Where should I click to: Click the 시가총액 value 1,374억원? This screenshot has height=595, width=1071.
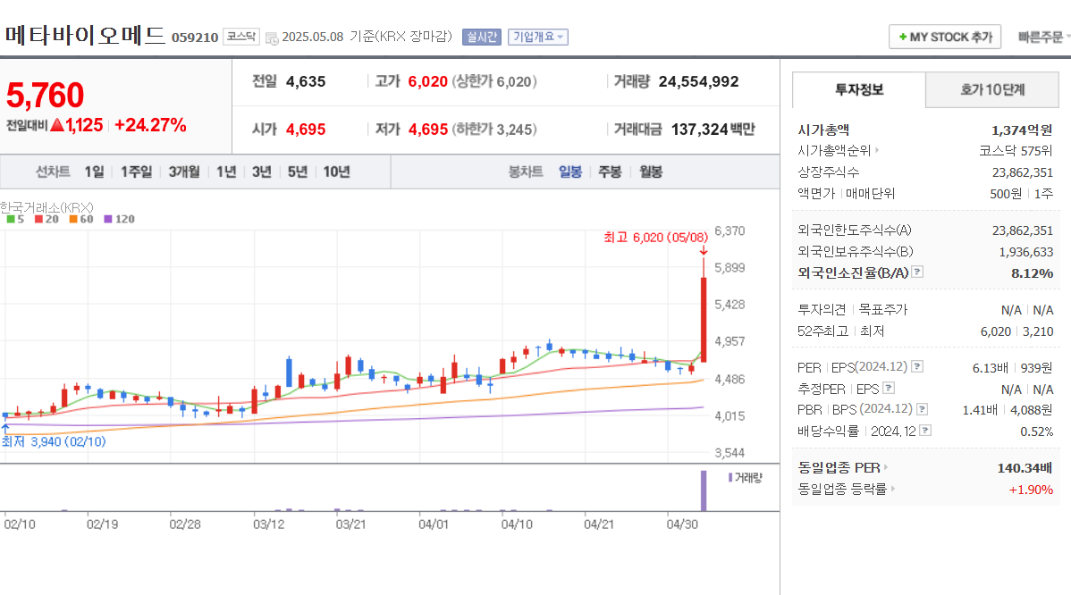[x=1022, y=130]
